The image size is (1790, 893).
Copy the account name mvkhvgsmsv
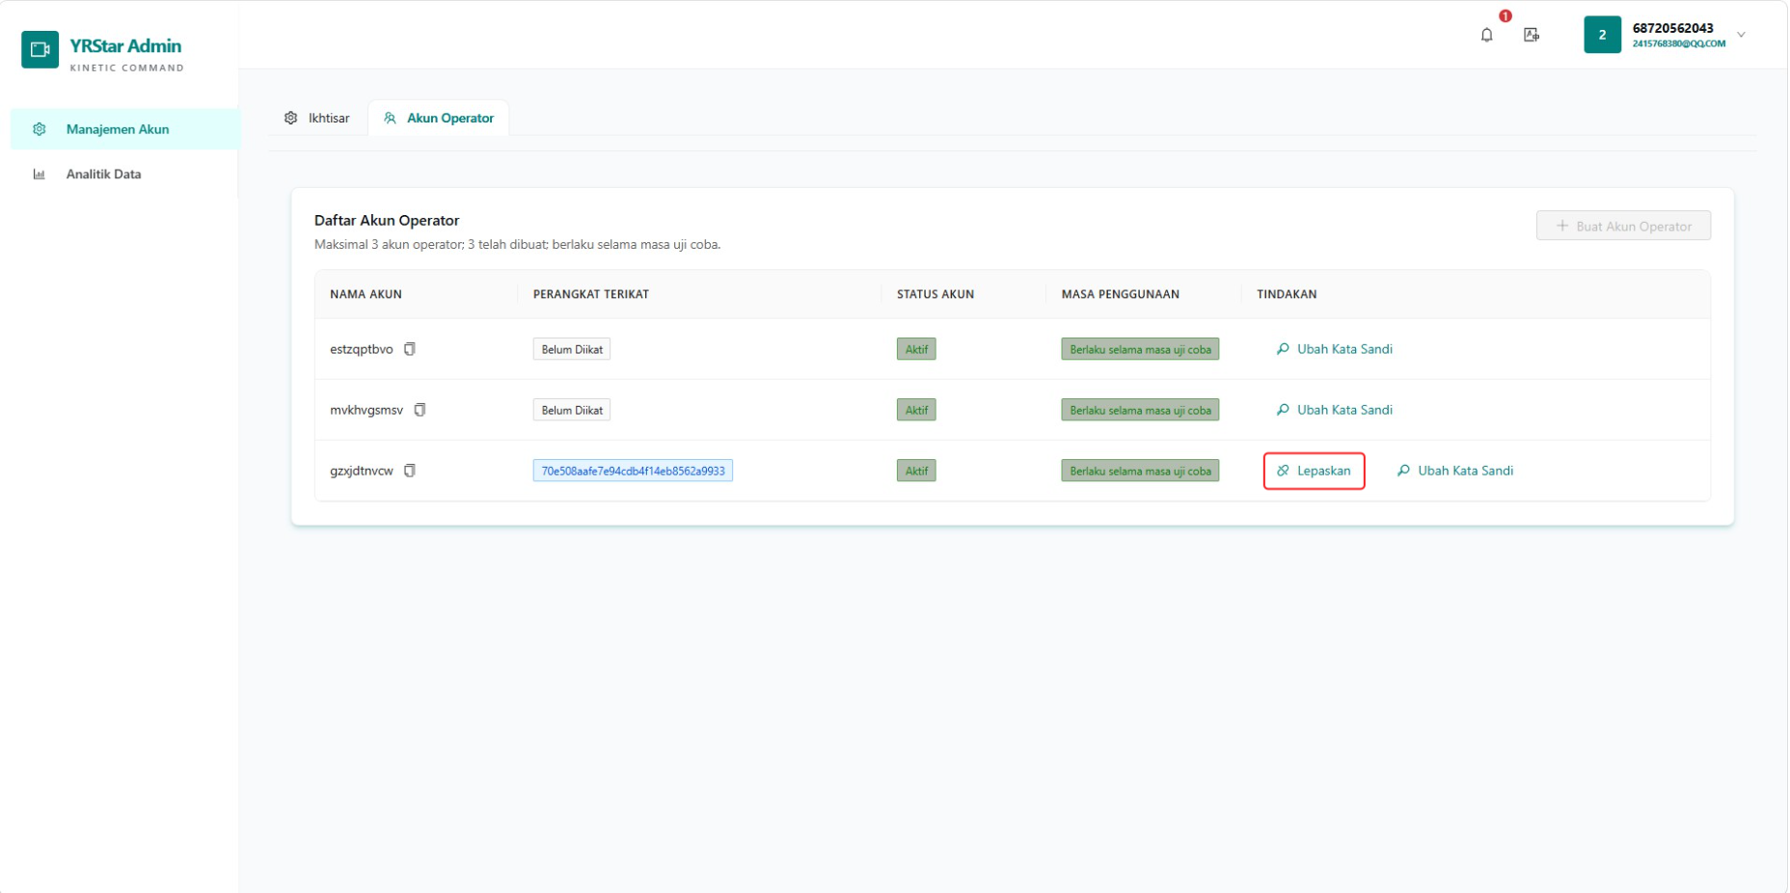pyautogui.click(x=420, y=410)
